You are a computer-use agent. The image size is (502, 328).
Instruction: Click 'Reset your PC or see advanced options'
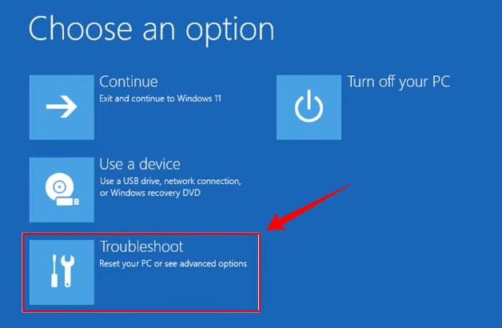point(173,264)
